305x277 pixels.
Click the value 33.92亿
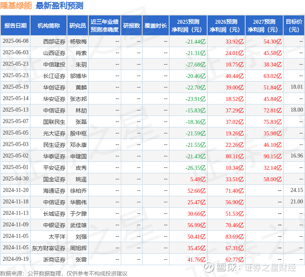coord(234,42)
